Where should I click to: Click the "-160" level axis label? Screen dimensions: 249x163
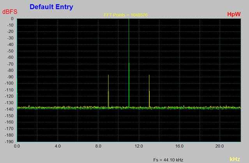pyautogui.click(x=9, y=122)
